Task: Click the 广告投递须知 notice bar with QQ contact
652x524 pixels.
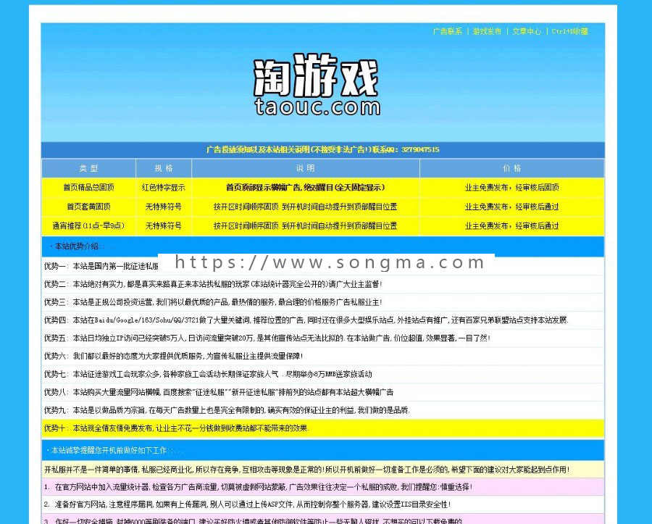Action: [x=322, y=150]
